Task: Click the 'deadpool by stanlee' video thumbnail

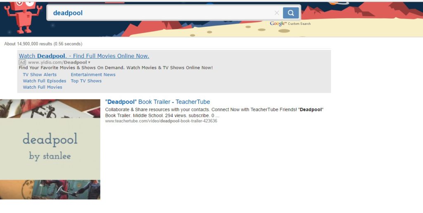Action: (50, 149)
